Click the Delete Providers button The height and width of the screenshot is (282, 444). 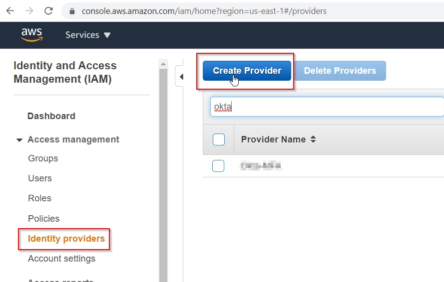pos(340,71)
